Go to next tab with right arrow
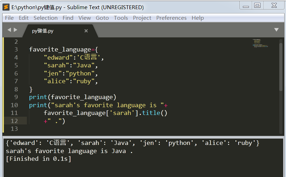 point(16,30)
